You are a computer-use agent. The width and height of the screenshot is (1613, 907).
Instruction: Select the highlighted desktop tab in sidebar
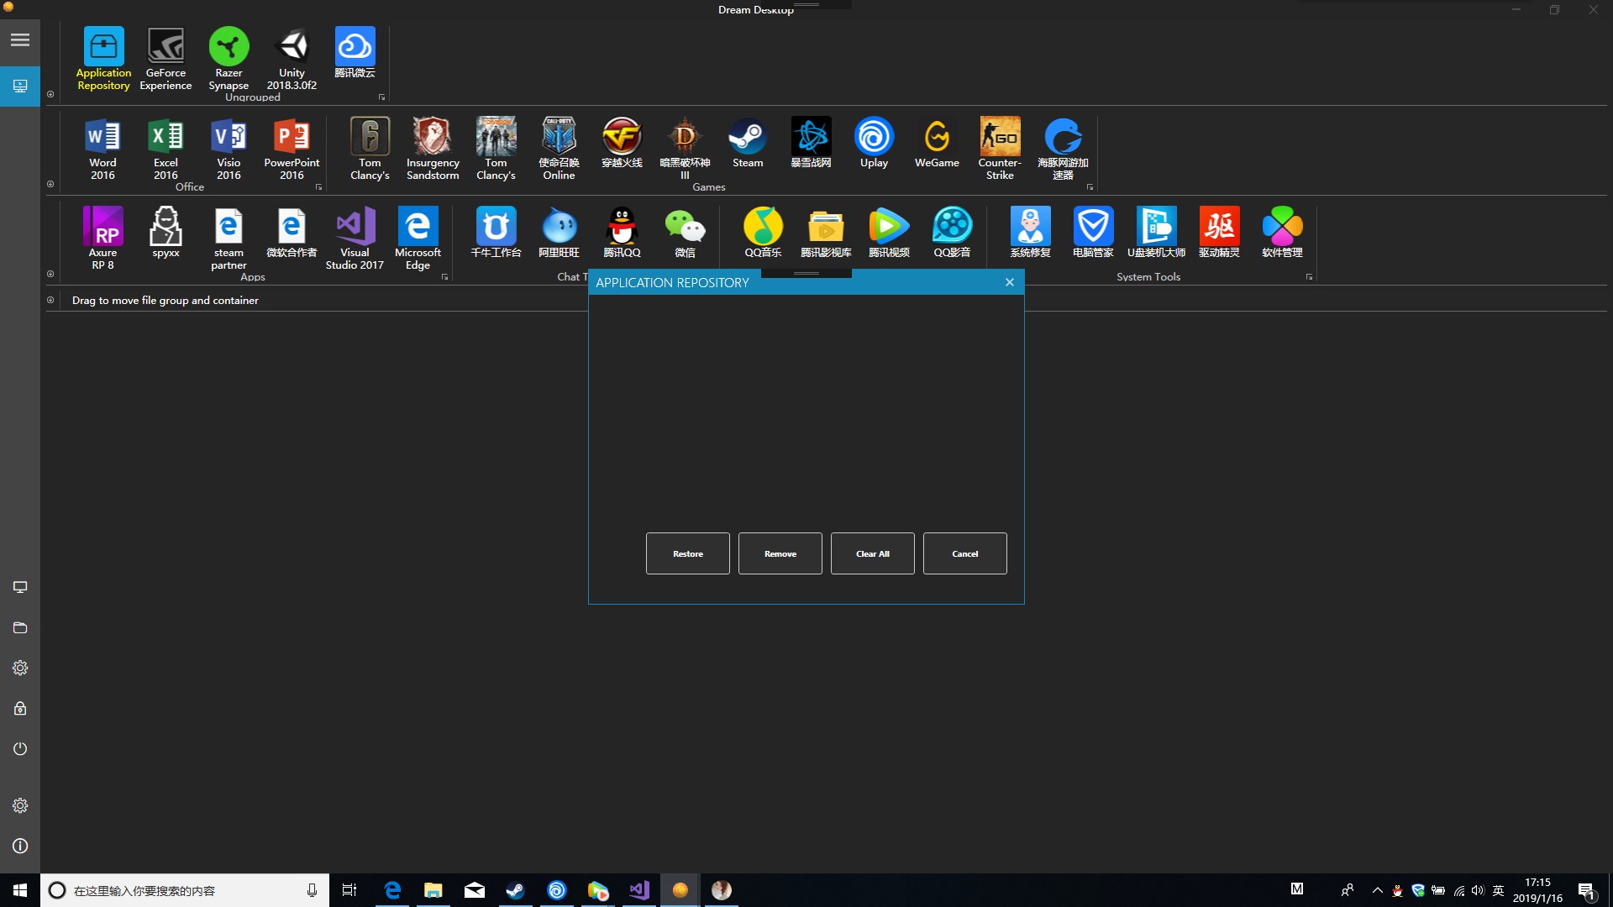20,86
